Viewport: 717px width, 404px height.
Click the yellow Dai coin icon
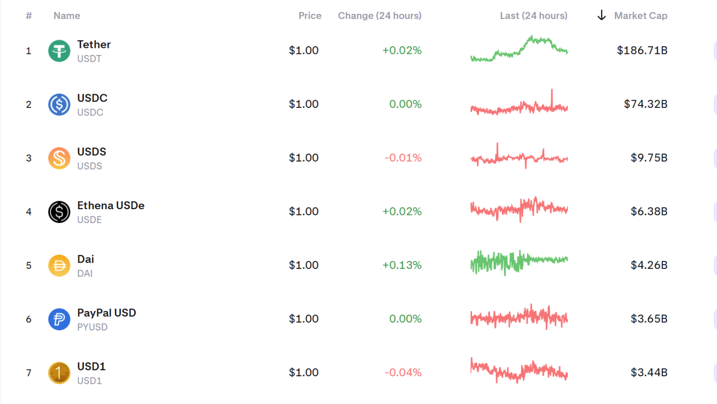(59, 266)
